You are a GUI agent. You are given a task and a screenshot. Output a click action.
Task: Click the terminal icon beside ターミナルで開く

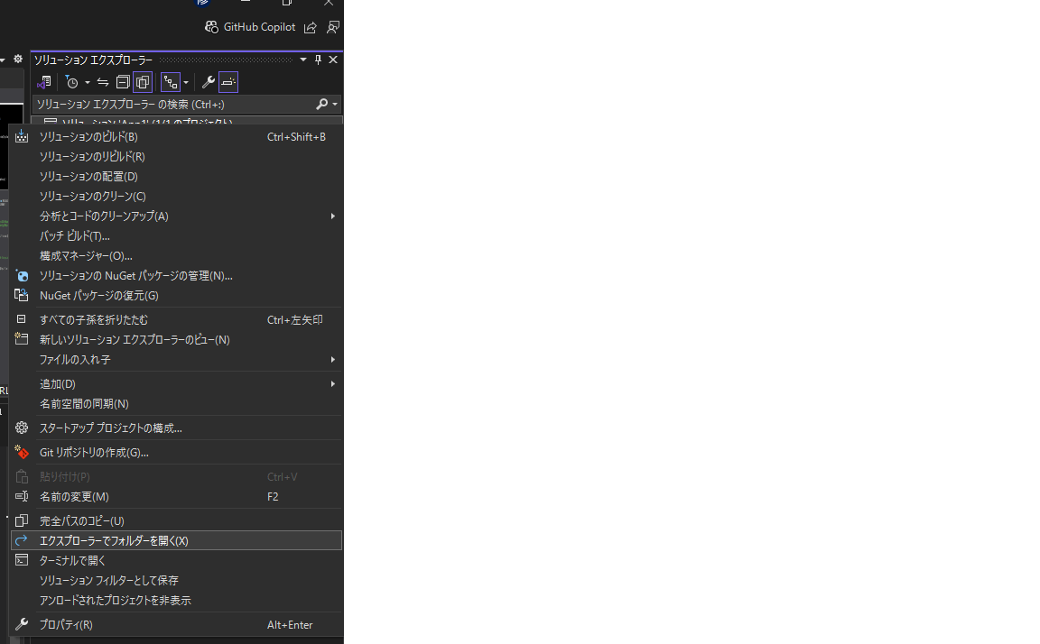click(22, 560)
